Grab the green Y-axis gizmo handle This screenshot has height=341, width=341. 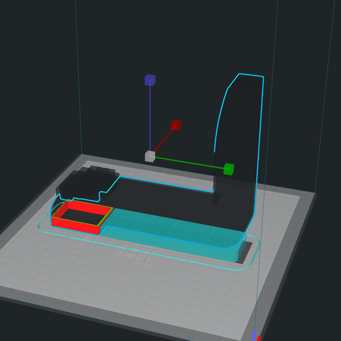tap(229, 168)
